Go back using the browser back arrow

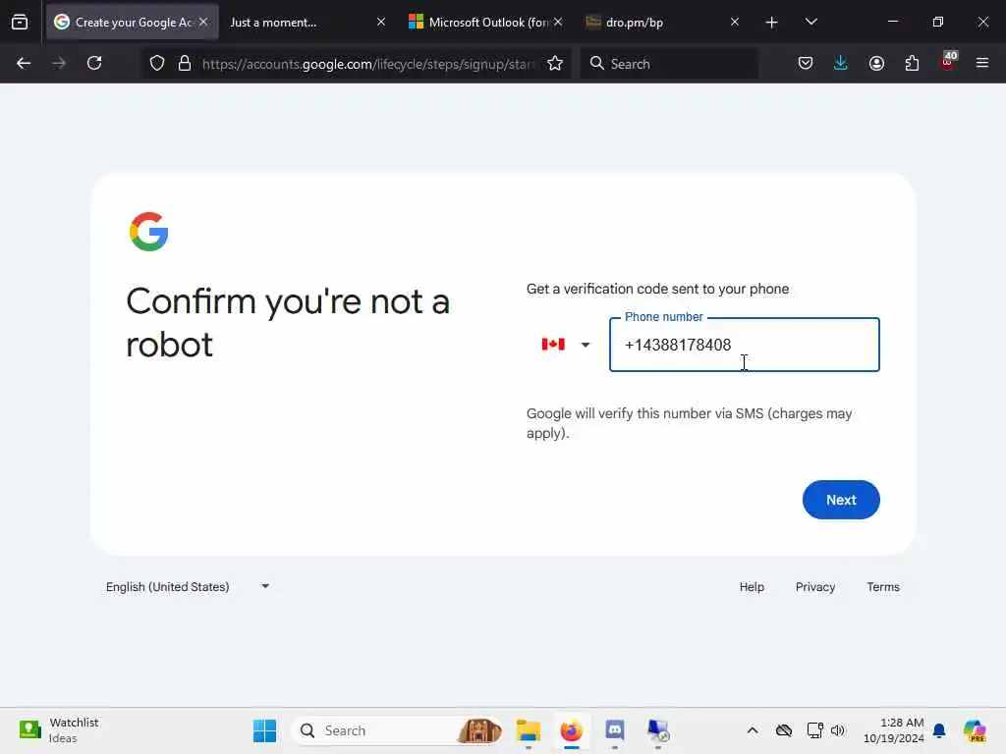[x=24, y=63]
